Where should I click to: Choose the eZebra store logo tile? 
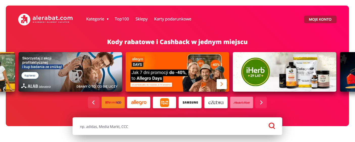(x=216, y=102)
